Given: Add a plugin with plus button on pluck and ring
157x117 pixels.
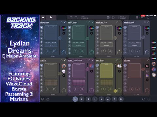Looking at the screenshot, I should [119, 33].
